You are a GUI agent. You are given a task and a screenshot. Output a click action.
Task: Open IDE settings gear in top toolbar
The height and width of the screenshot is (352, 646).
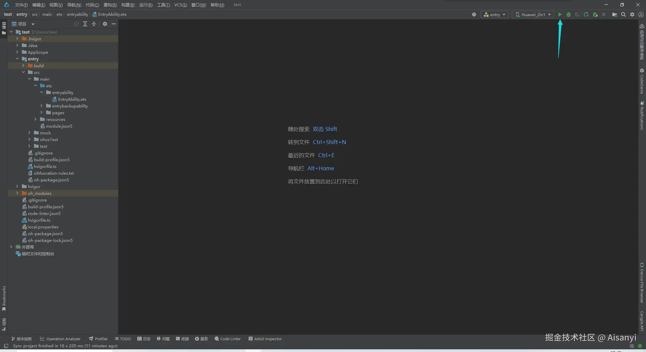tap(632, 14)
